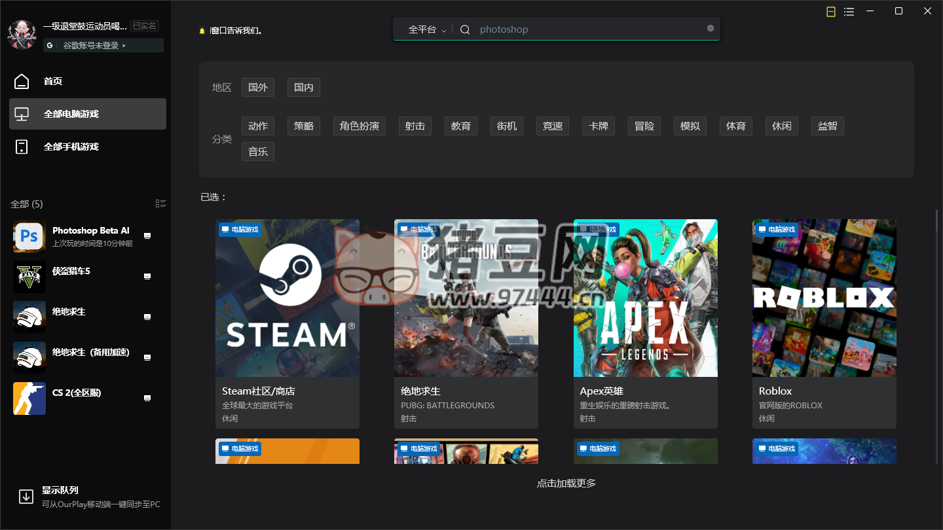Open the Apex Legends card cover
This screenshot has height=530, width=943.
pos(646,298)
